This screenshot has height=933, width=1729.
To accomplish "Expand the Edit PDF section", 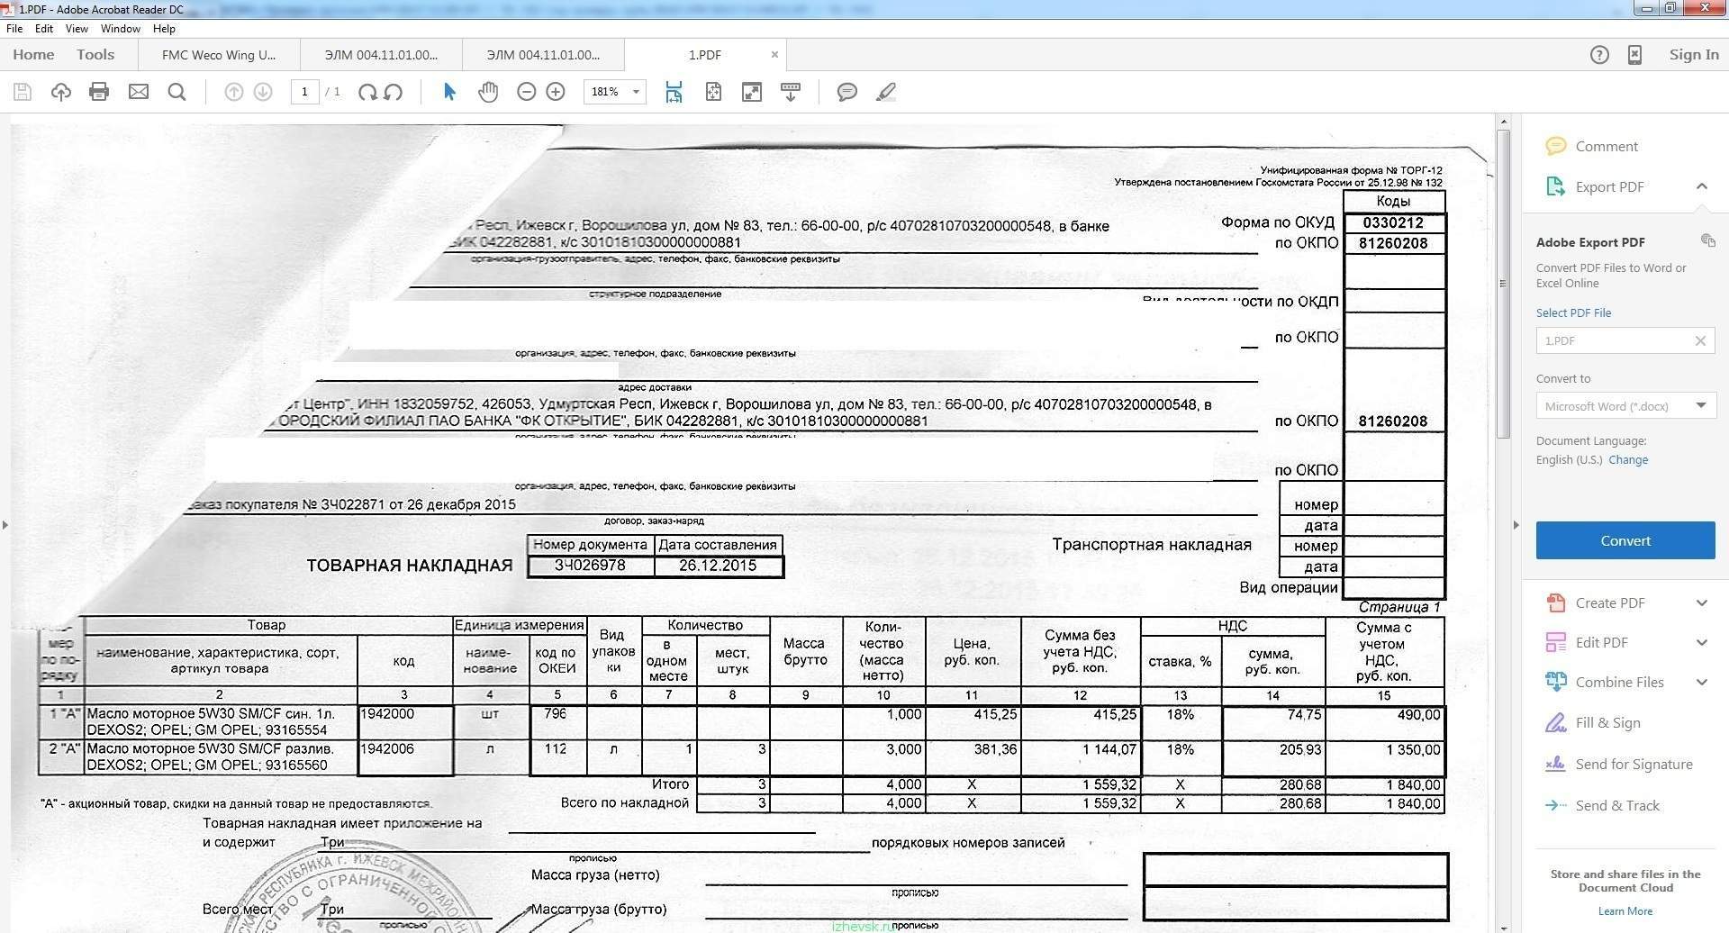I will tap(1702, 642).
